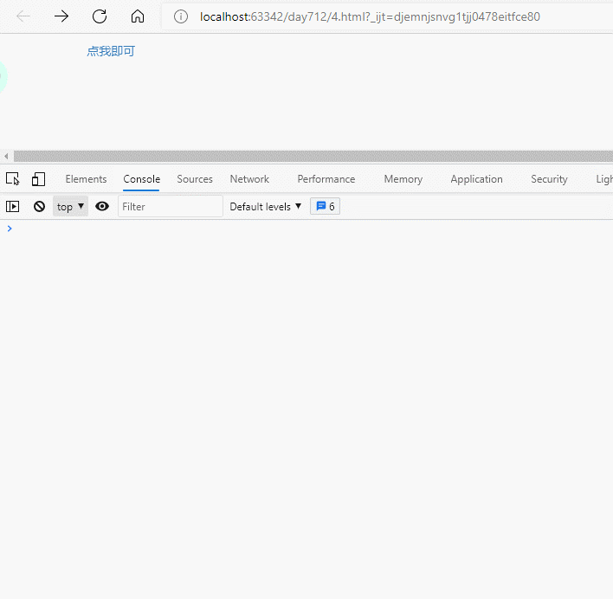Viewport: 613px width, 599px height.
Task: Click the 点我即可 link
Action: [x=111, y=51]
